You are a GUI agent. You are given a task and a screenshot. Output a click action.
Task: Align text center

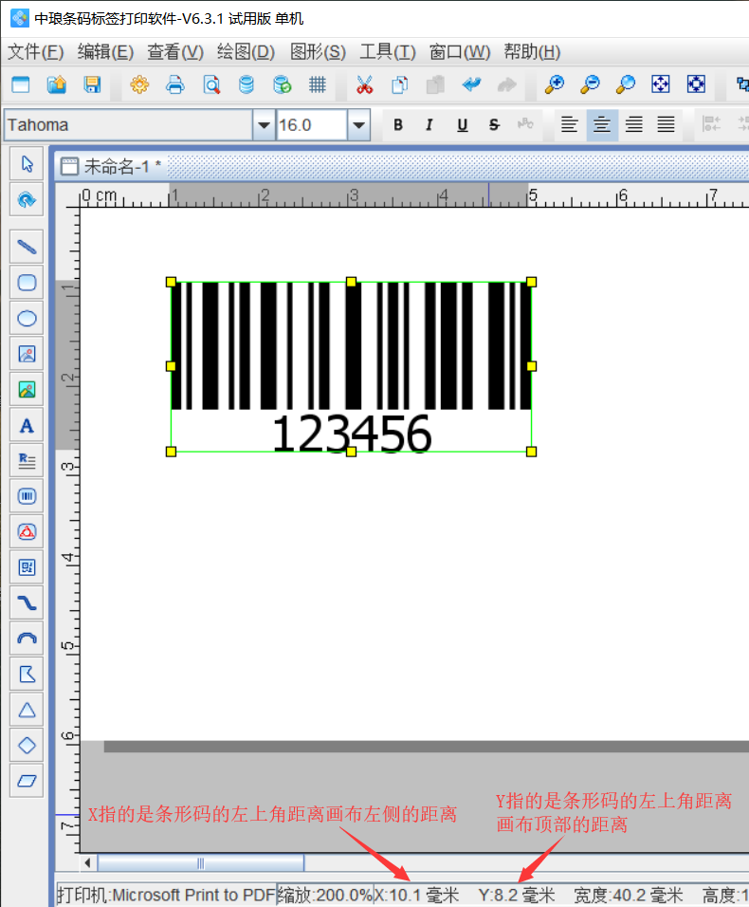click(x=602, y=124)
